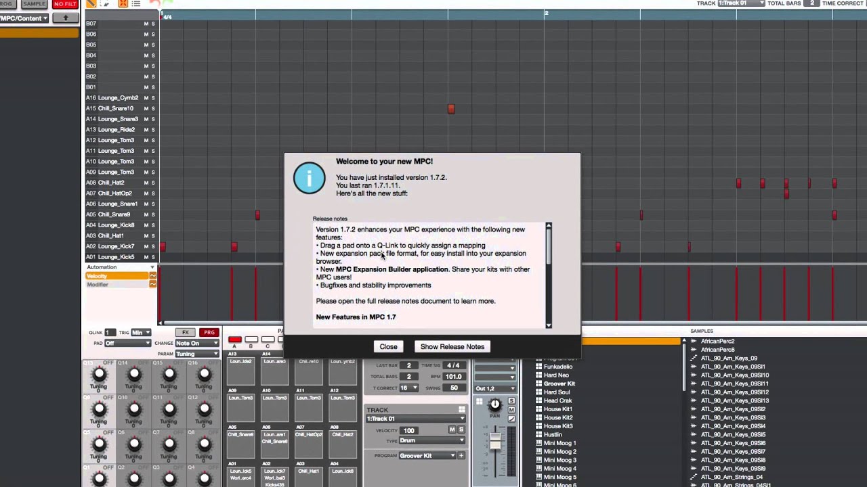Image resolution: width=867 pixels, height=487 pixels.
Task: Open the PAD Off dropdown
Action: [x=127, y=343]
